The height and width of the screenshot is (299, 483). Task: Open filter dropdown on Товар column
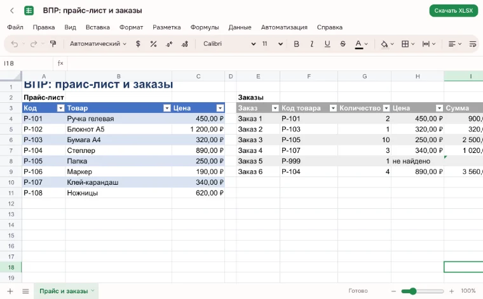(x=167, y=108)
